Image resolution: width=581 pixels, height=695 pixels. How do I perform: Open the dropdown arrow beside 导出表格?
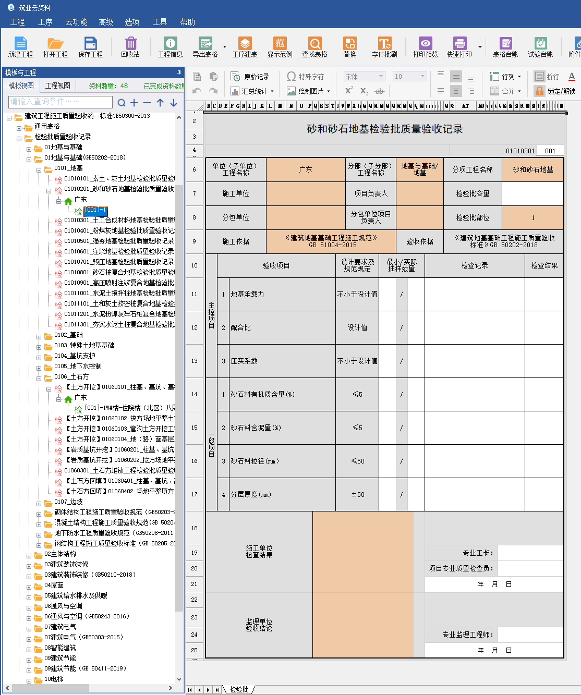pos(225,47)
